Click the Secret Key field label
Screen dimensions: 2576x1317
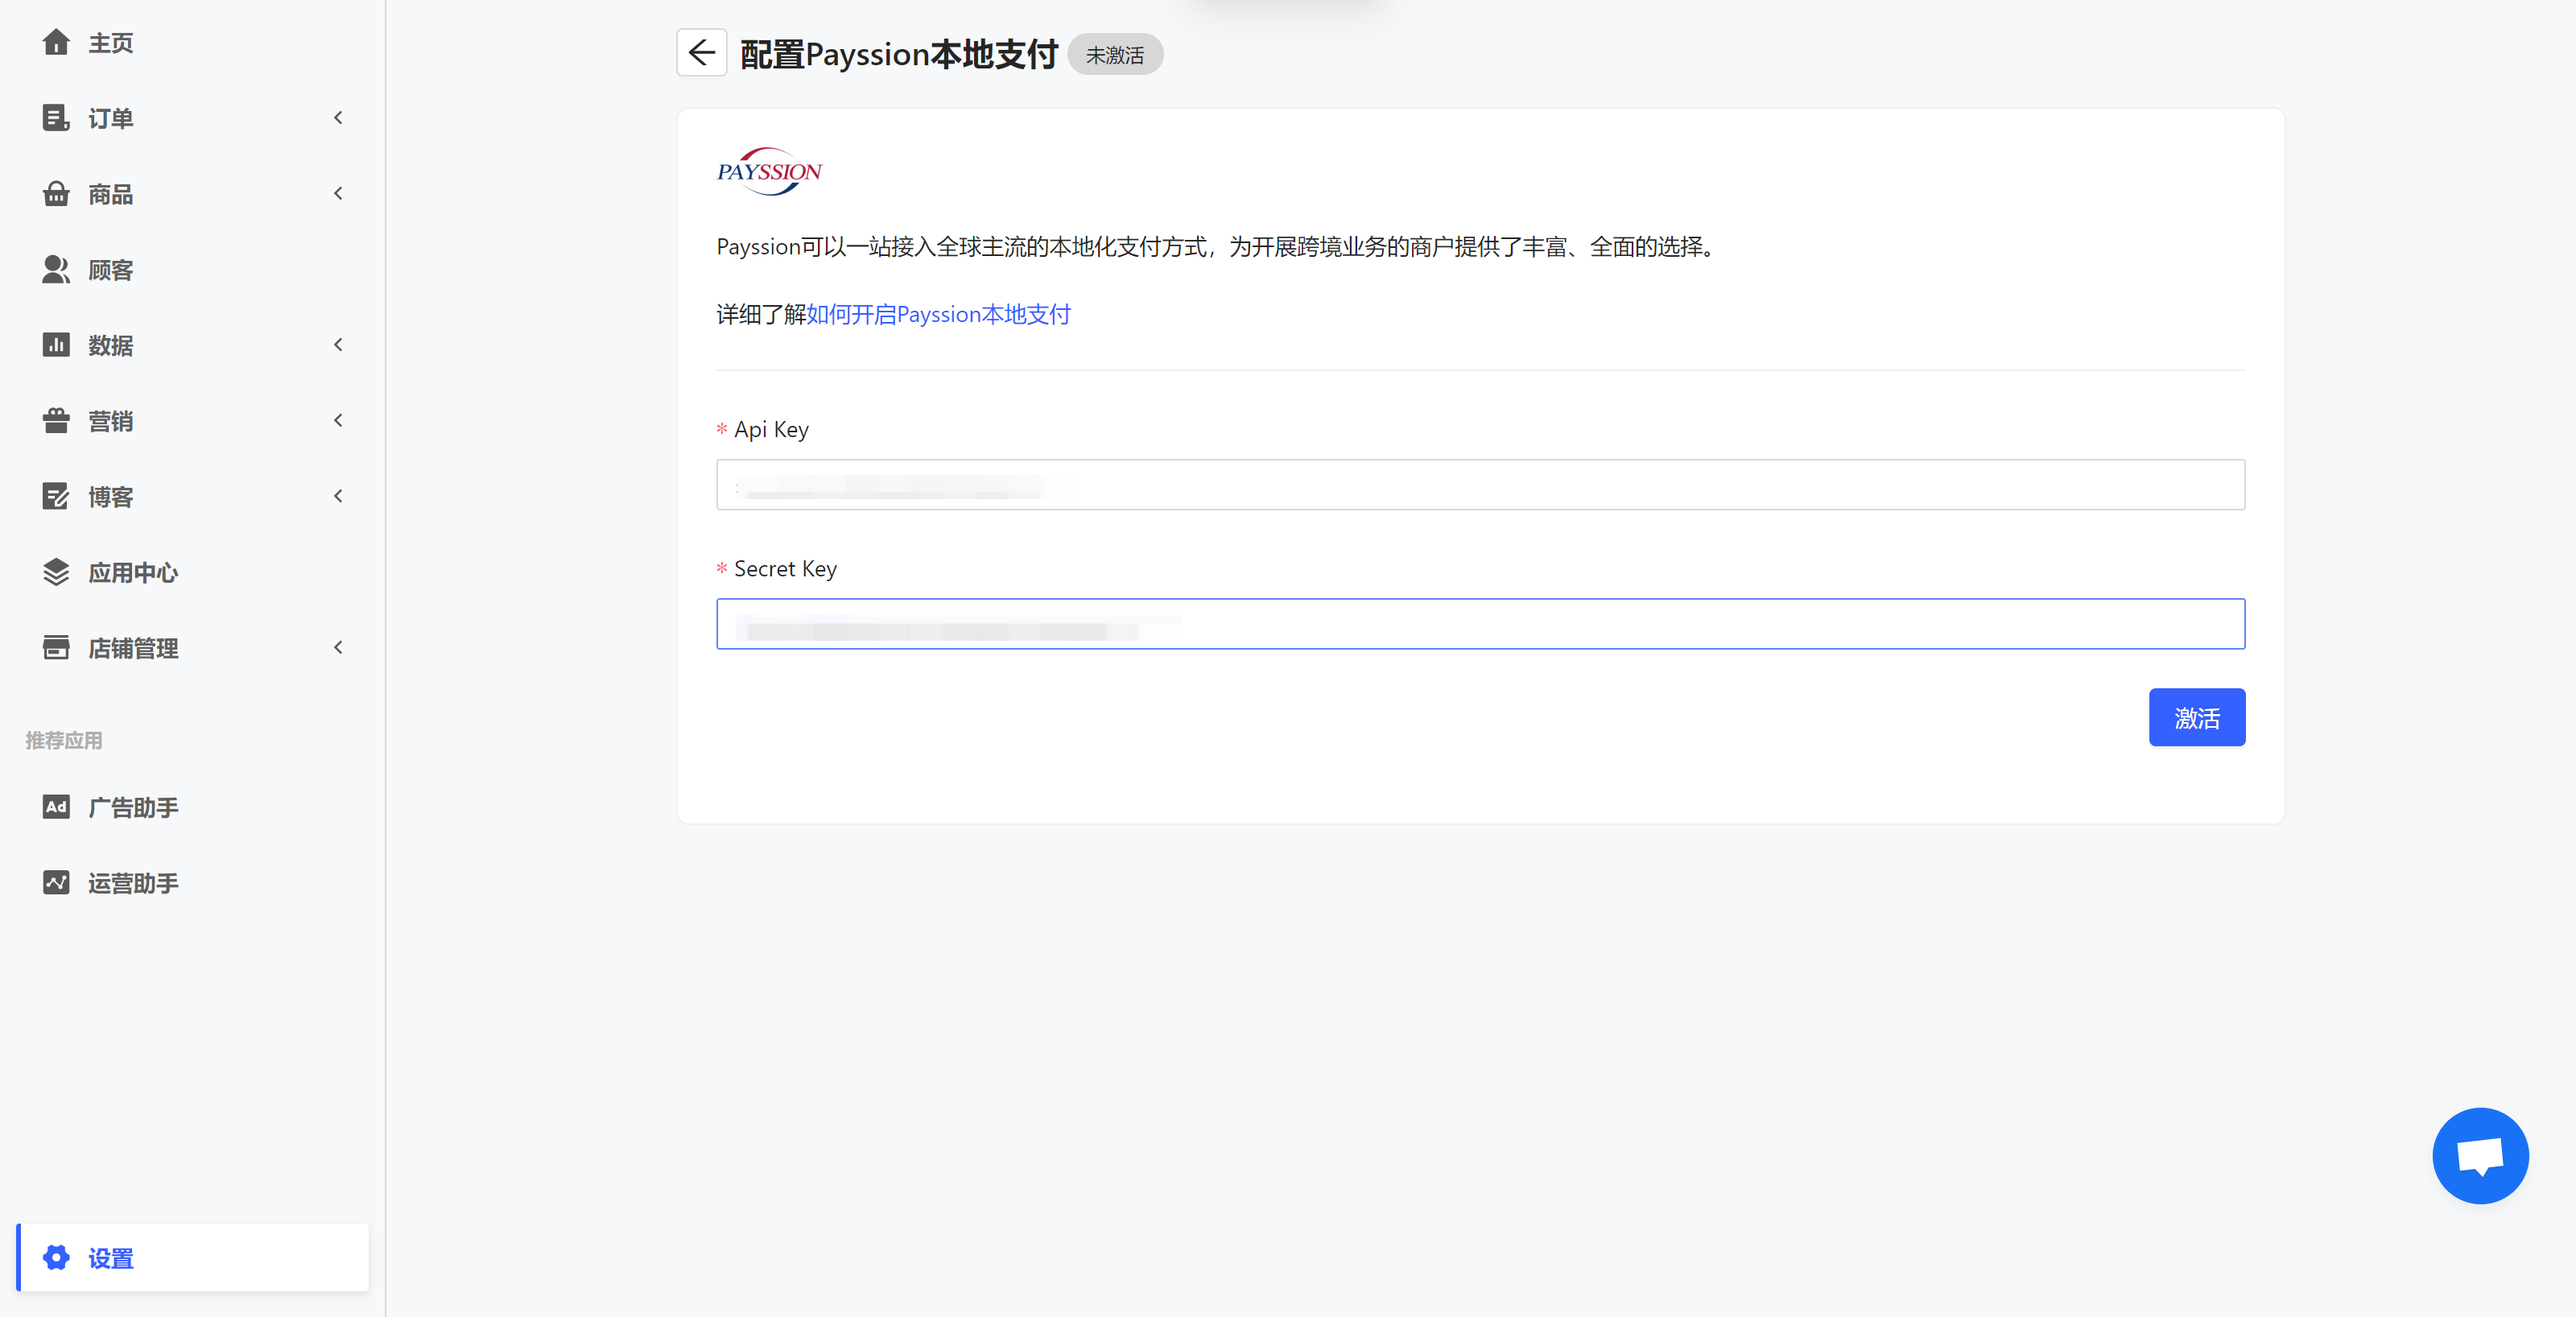(785, 568)
